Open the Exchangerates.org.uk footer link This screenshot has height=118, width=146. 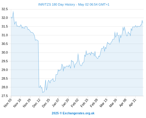tap(78, 113)
